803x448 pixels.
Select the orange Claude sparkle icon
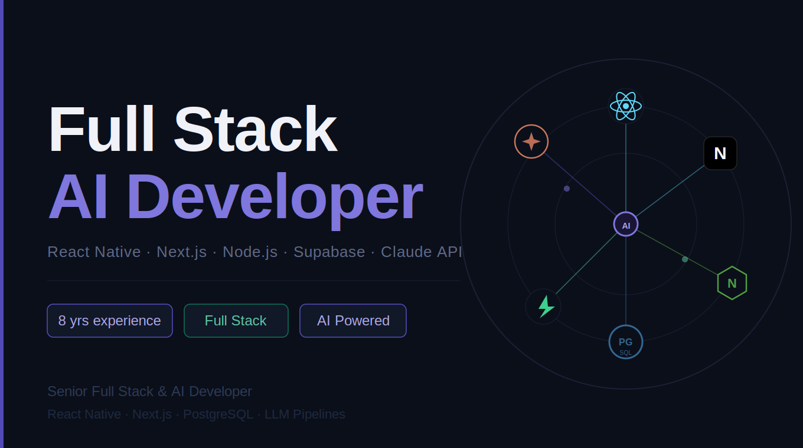coord(531,141)
